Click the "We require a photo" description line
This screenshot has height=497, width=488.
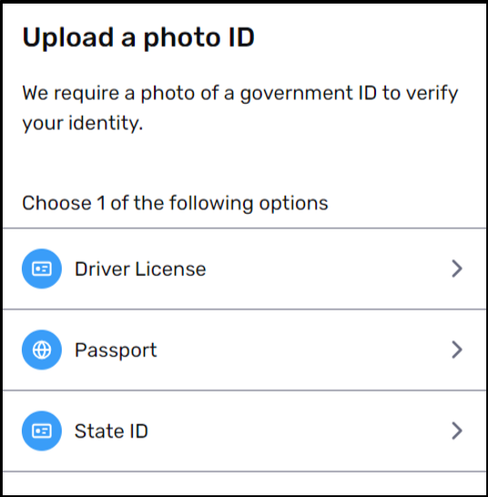[240, 94]
